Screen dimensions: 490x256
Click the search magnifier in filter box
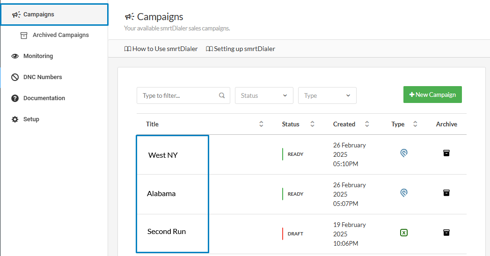222,95
